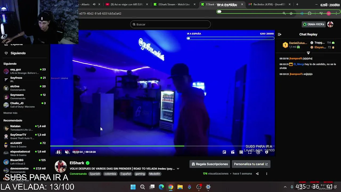Enter fullscreen mode in player
Image resolution: width=341 pixels, height=192 pixels.
[x=250, y=152]
